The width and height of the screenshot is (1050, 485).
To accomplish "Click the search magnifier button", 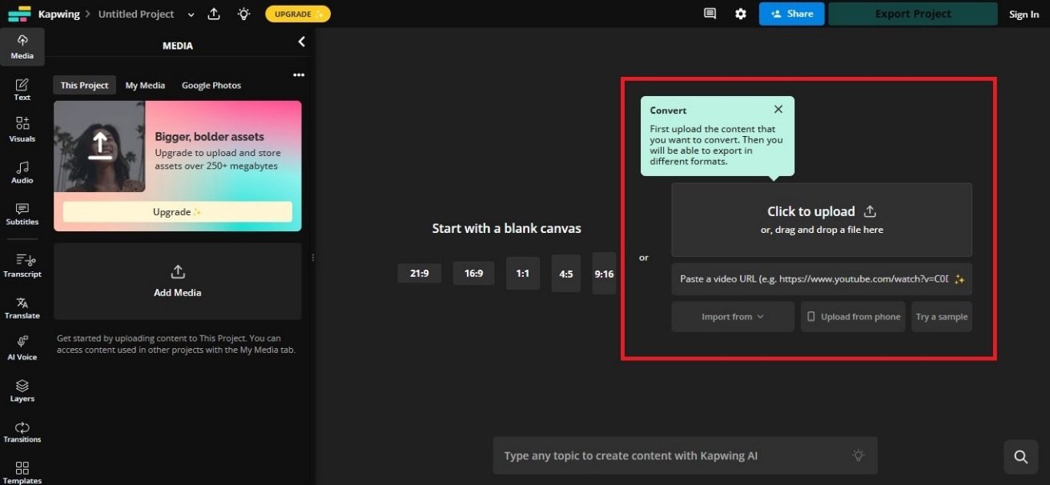I will pos(1021,456).
